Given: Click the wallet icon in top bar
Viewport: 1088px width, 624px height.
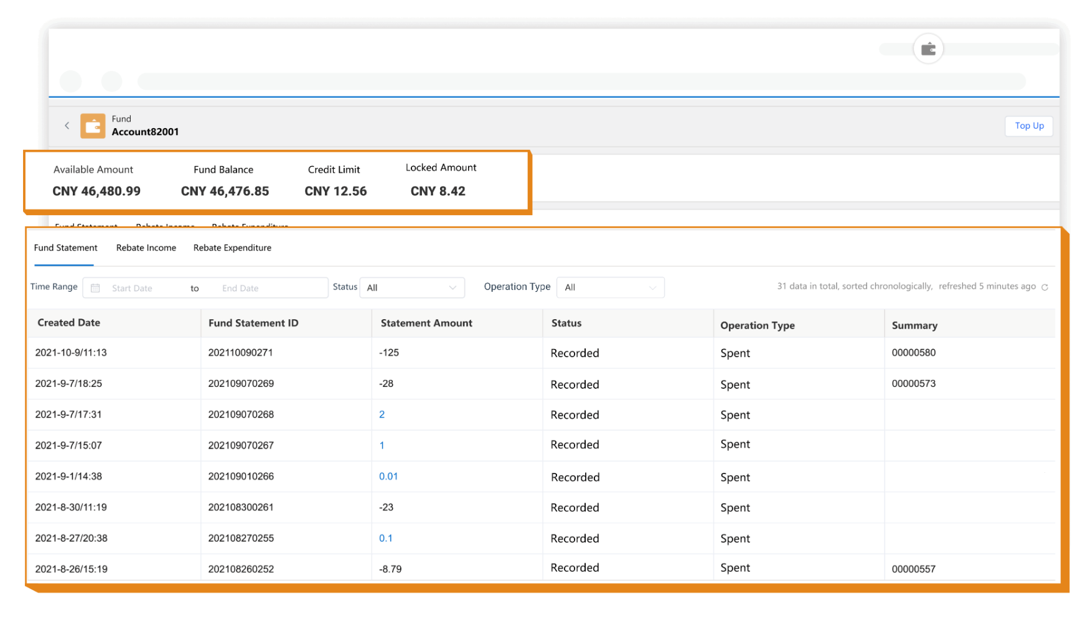Looking at the screenshot, I should (x=927, y=49).
